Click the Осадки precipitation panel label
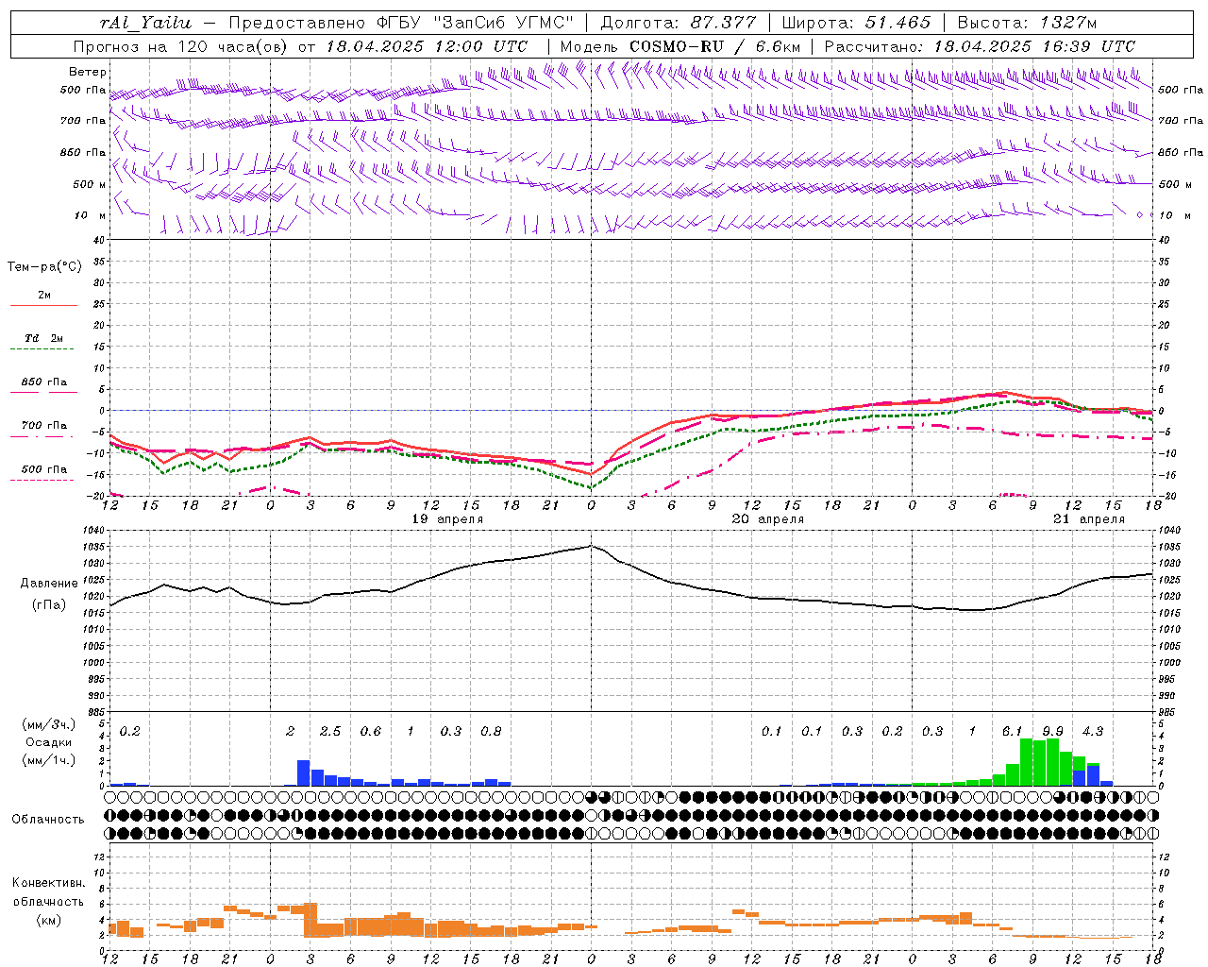The height and width of the screenshot is (967, 1208). (x=49, y=742)
